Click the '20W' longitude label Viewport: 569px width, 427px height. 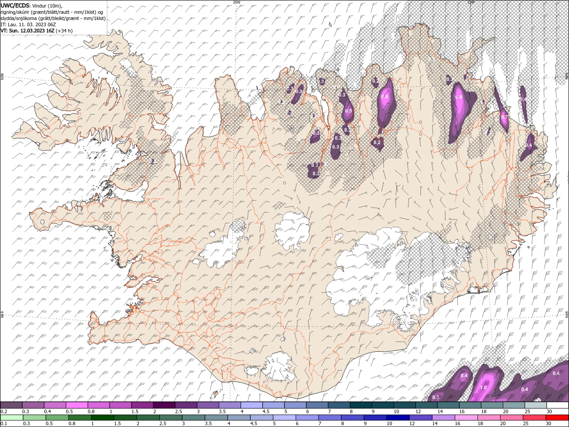(236, 2)
